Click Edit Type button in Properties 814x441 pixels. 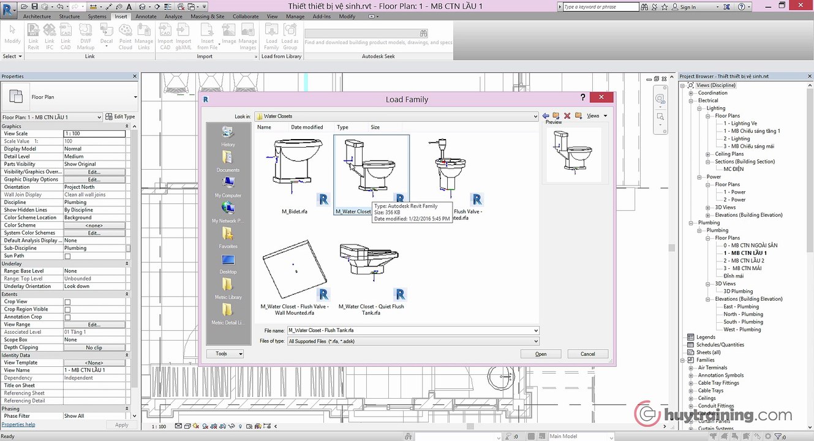tap(120, 116)
